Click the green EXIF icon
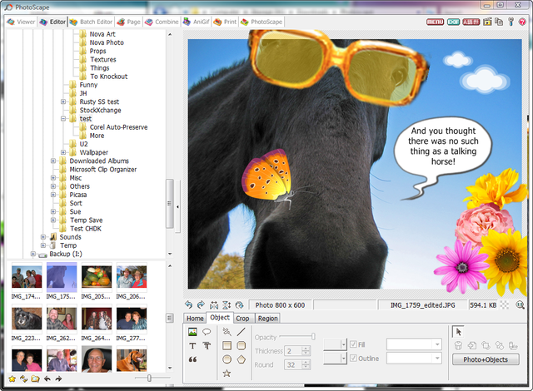Screen dimensions: 533x391 click(453, 22)
